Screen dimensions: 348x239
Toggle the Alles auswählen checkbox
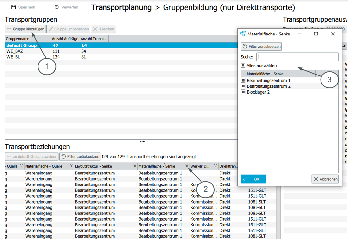coord(243,65)
